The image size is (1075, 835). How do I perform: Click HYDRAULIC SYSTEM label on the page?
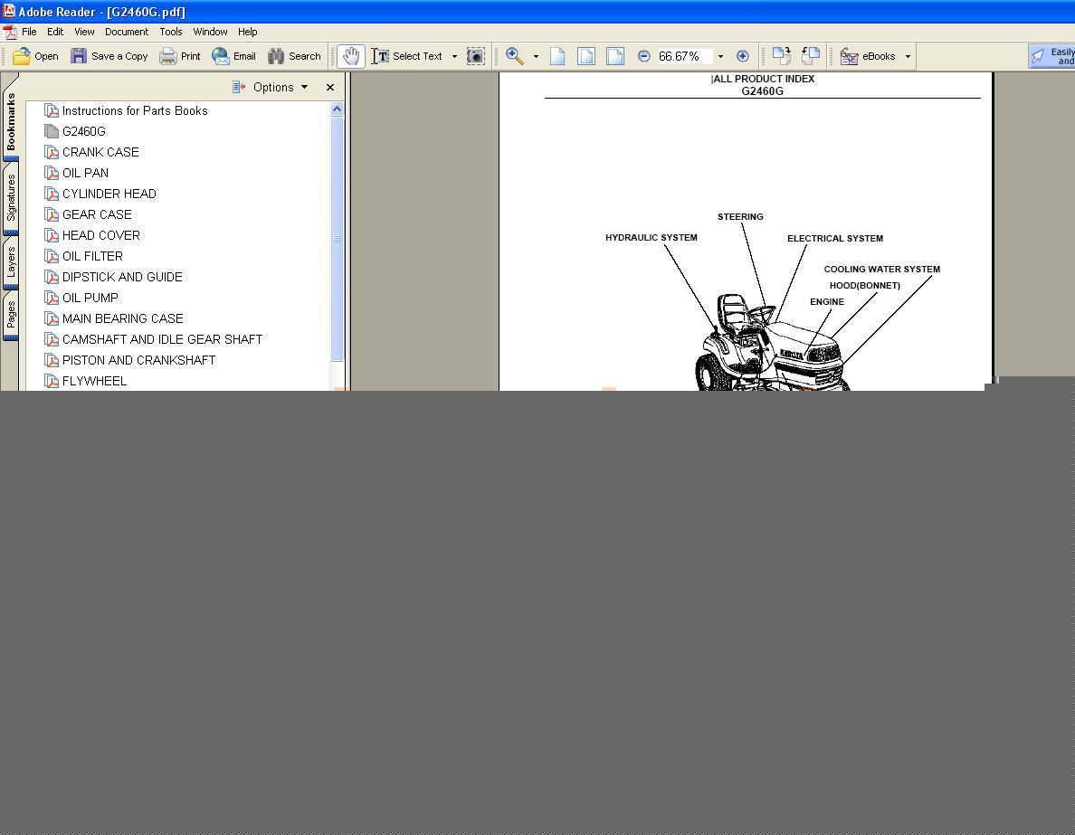point(652,237)
